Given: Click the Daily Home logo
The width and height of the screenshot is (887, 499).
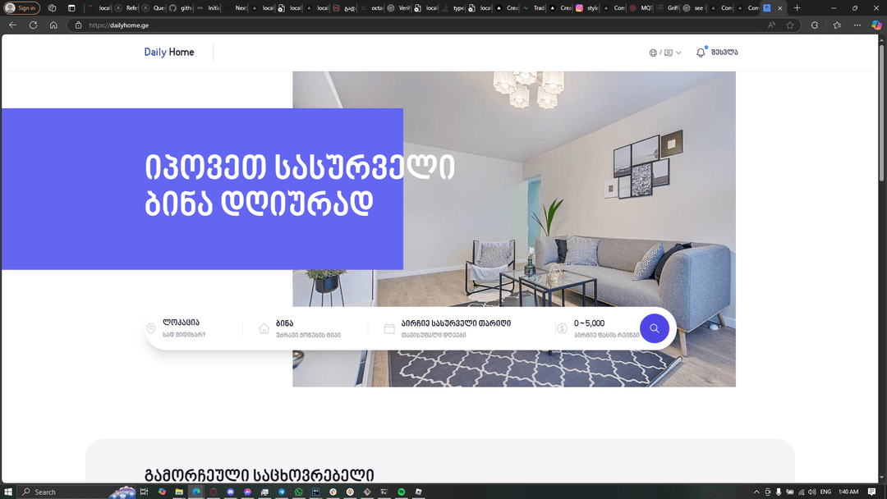Looking at the screenshot, I should 169,52.
